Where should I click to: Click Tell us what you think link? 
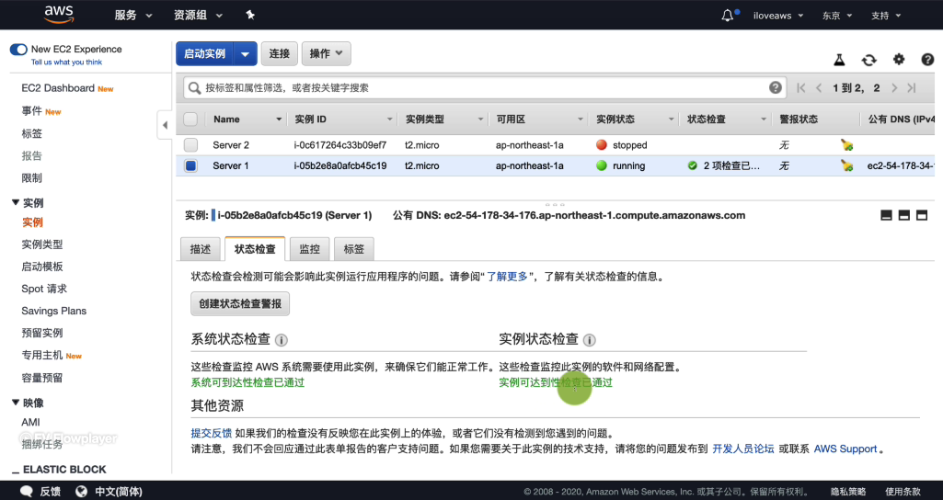(66, 62)
